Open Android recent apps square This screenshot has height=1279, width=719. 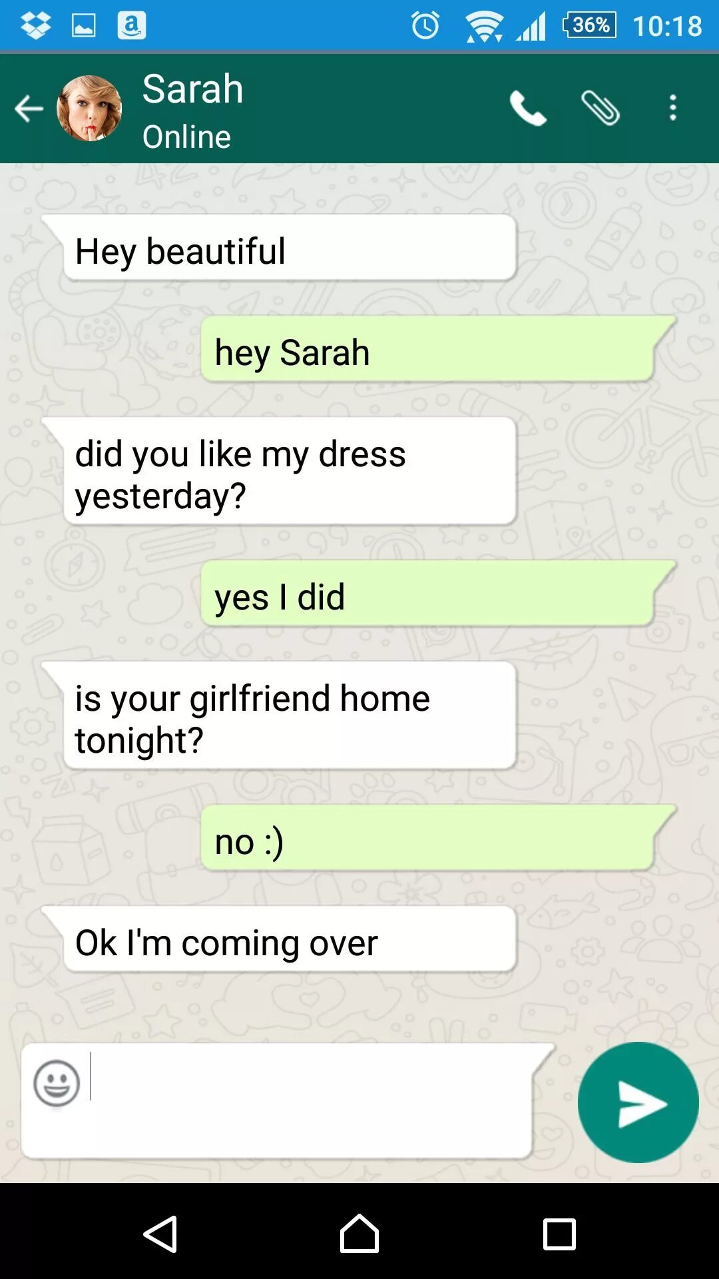[x=559, y=1234]
